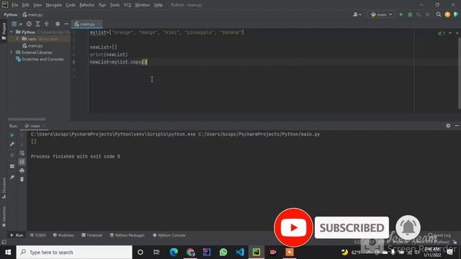Open the Code menu
The image size is (461, 259).
71,5
